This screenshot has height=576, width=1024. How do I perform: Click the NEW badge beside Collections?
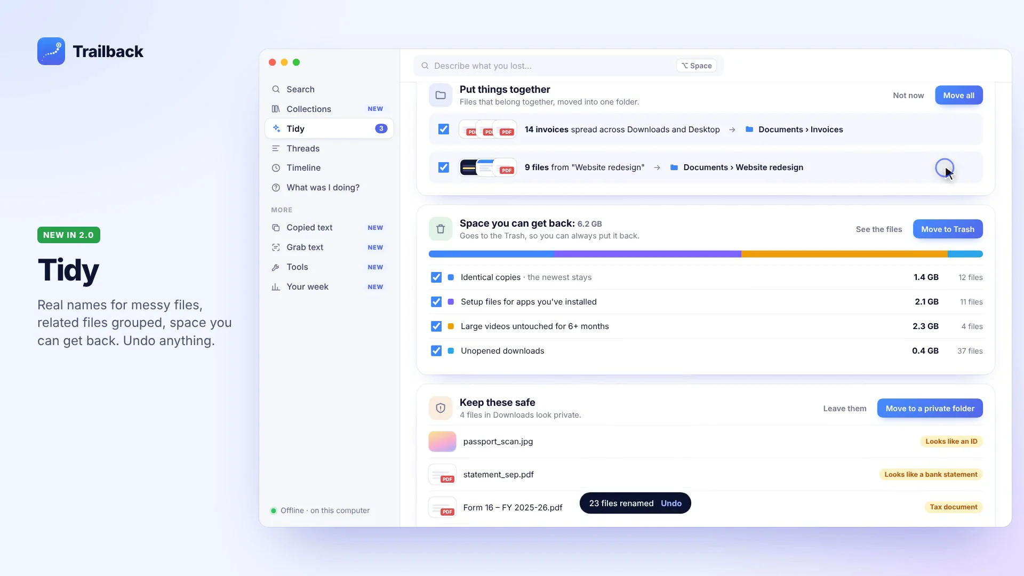[x=375, y=109]
